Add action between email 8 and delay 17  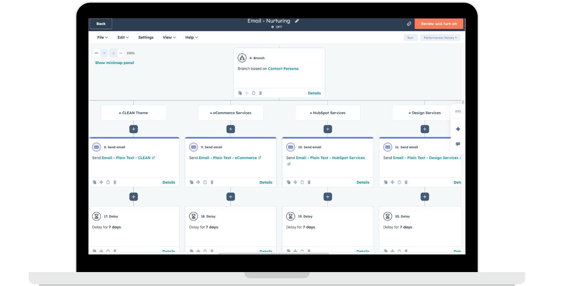coord(134,197)
